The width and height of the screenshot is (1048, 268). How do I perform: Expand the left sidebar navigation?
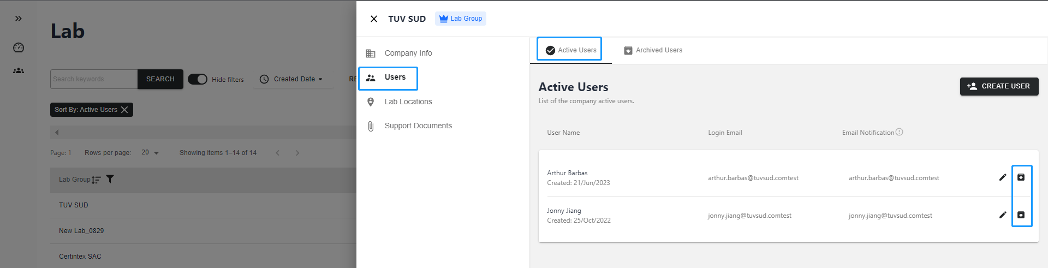pos(19,19)
